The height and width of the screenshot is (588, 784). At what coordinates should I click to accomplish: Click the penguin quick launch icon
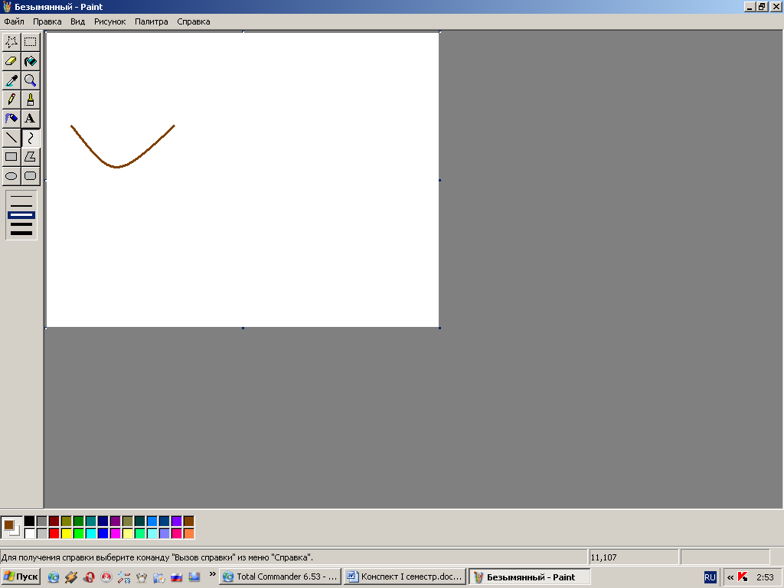pyautogui.click(x=142, y=577)
